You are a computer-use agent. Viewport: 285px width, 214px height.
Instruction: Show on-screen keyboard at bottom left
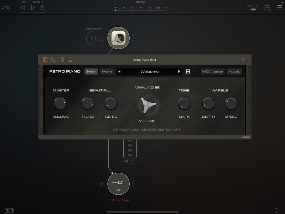point(9,210)
